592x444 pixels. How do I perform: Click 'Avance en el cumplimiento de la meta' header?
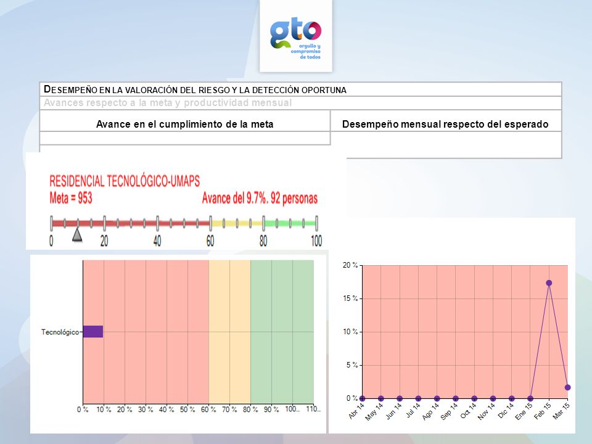click(184, 124)
